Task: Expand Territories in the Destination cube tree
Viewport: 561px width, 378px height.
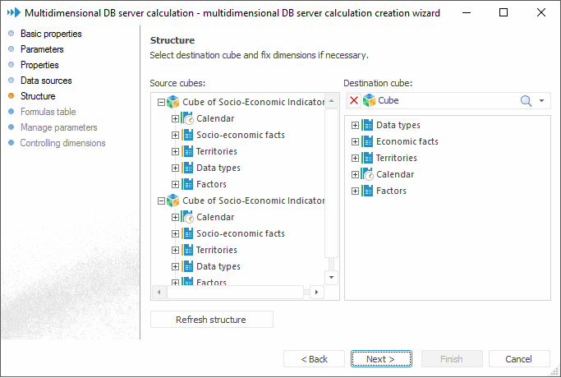Action: pyautogui.click(x=356, y=158)
